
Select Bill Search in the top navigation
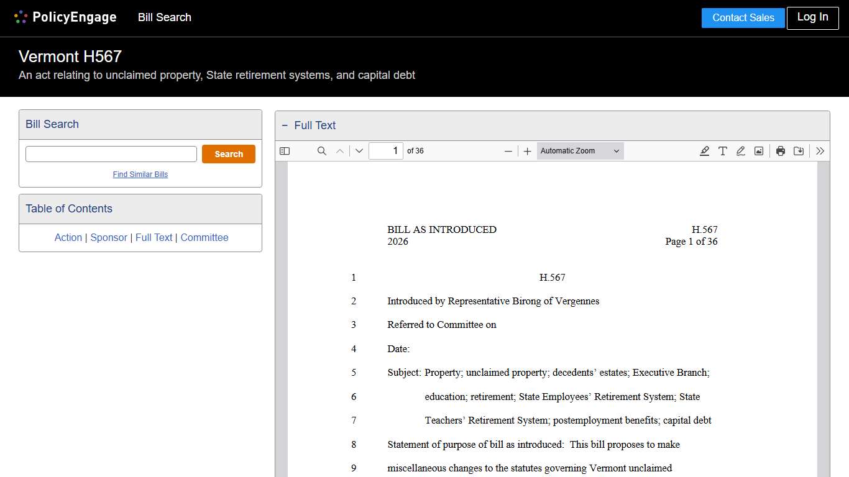[x=164, y=17]
